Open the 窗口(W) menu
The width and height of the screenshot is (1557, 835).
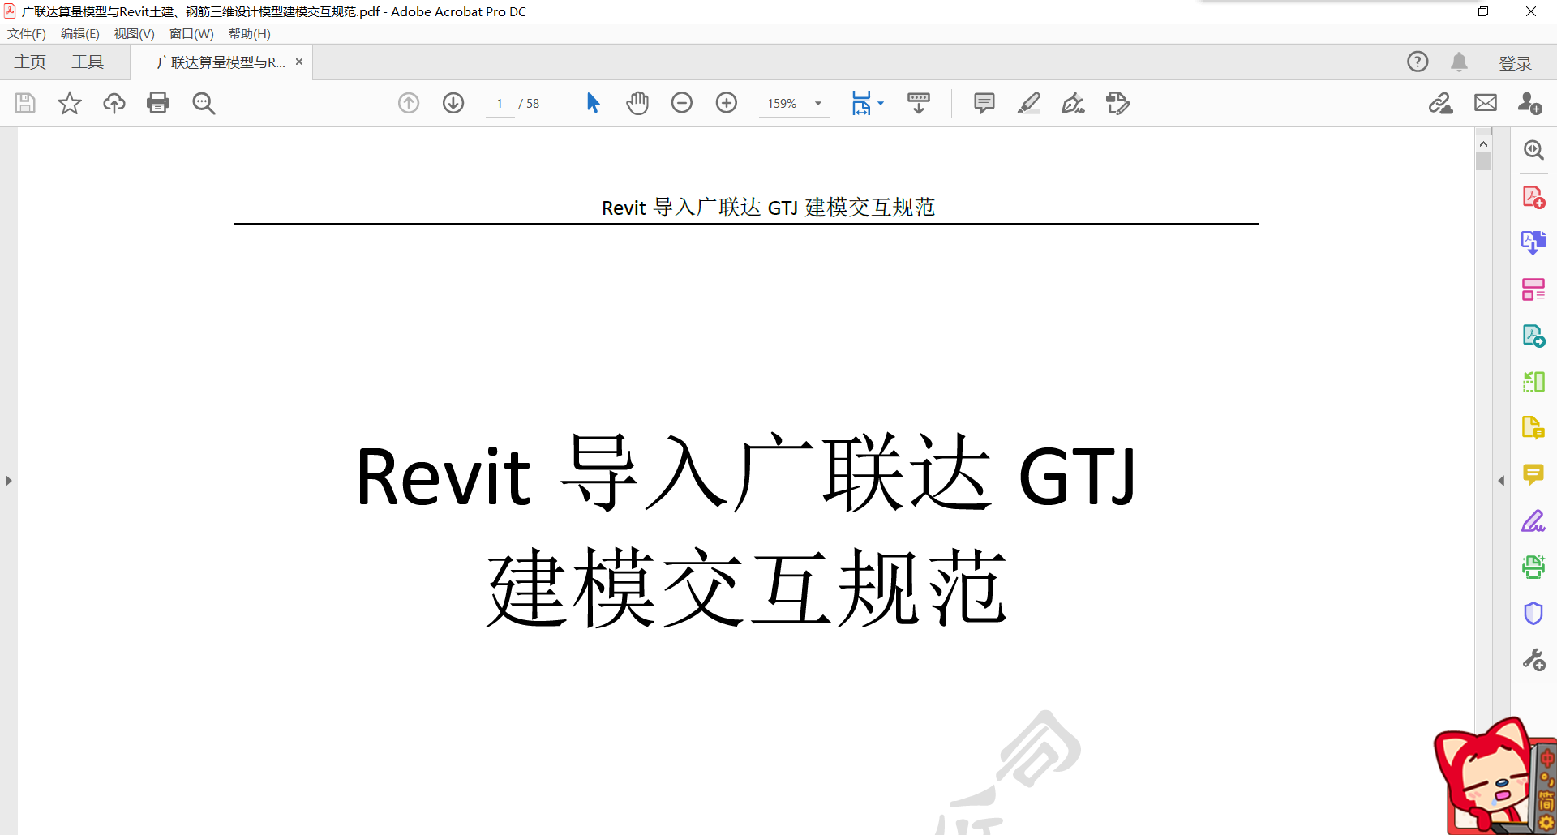191,33
